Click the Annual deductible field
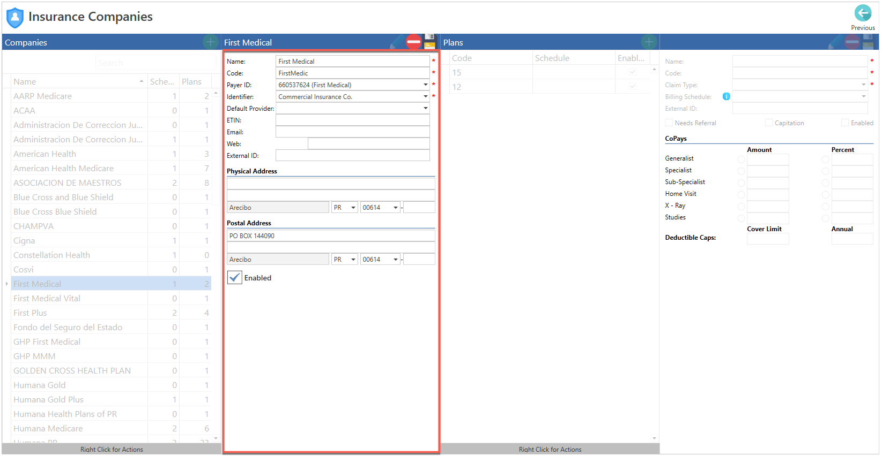 point(853,239)
